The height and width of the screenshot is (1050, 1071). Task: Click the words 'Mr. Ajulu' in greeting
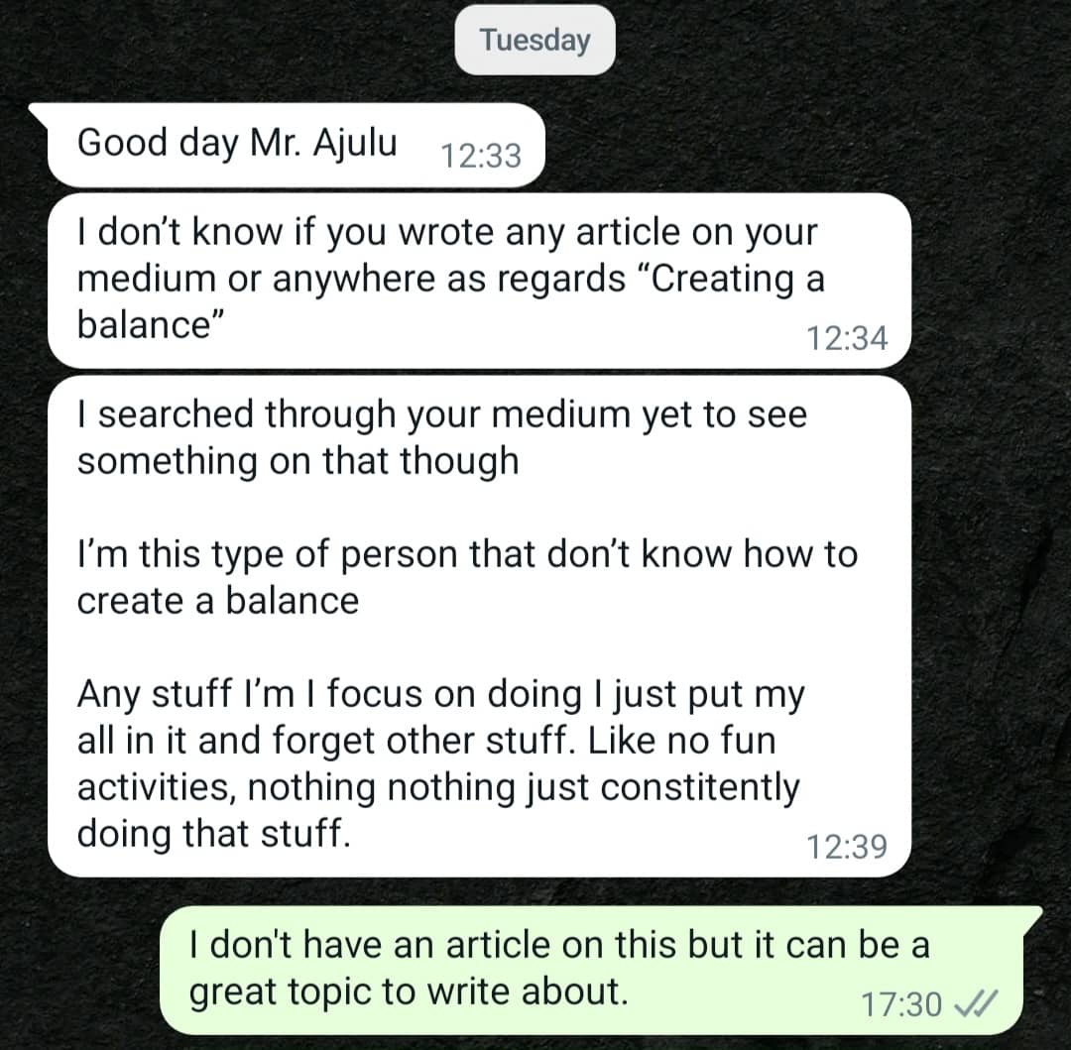click(323, 144)
